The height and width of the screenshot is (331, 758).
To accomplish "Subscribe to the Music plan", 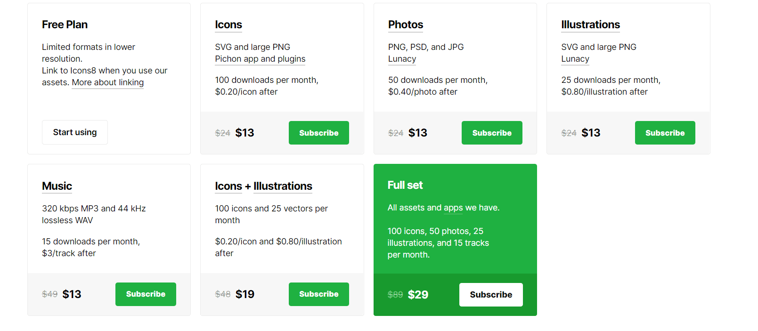I will click(146, 294).
